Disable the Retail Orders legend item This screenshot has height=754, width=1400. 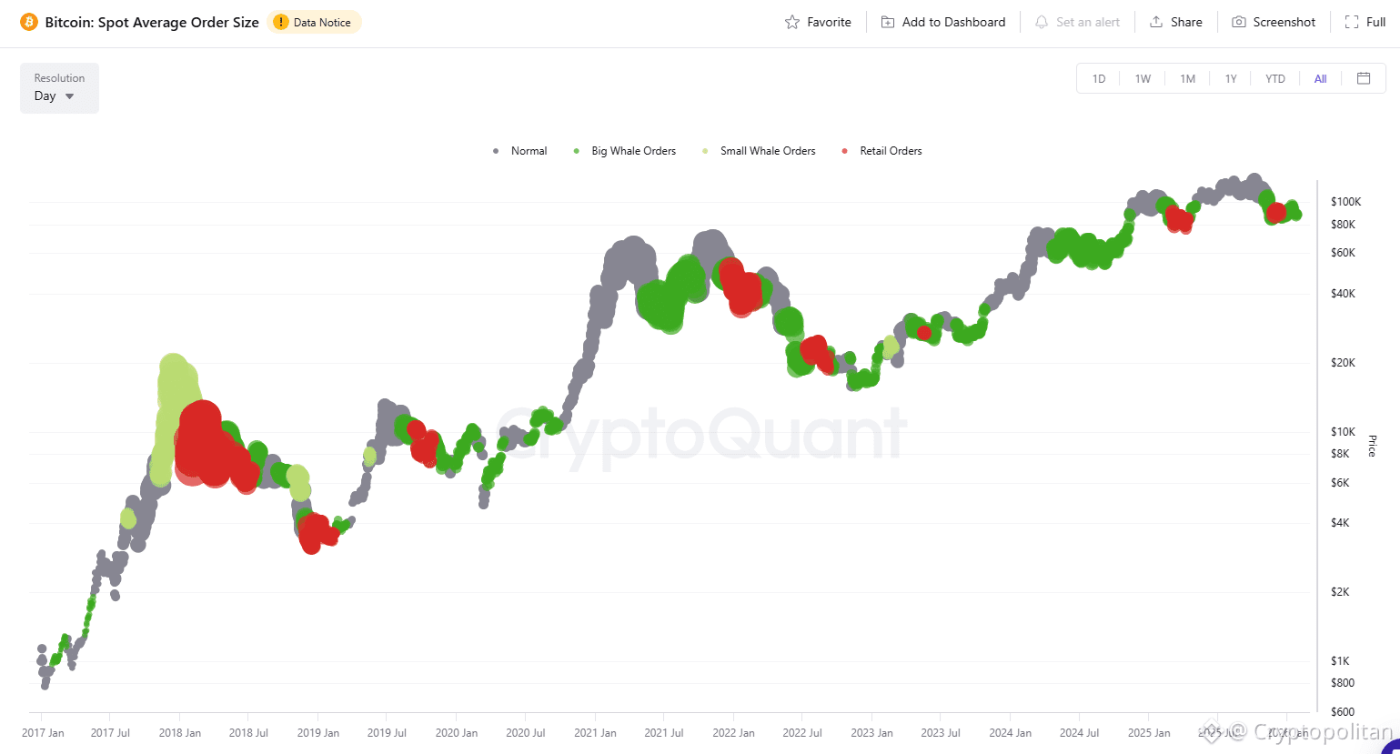881,150
